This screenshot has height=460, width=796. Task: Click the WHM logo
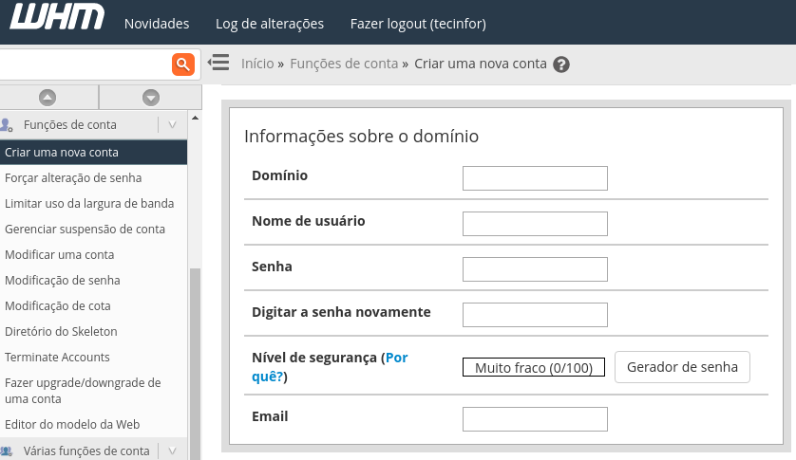coord(57,16)
